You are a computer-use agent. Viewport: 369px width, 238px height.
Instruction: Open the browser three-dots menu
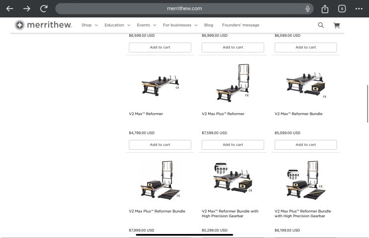(359, 9)
